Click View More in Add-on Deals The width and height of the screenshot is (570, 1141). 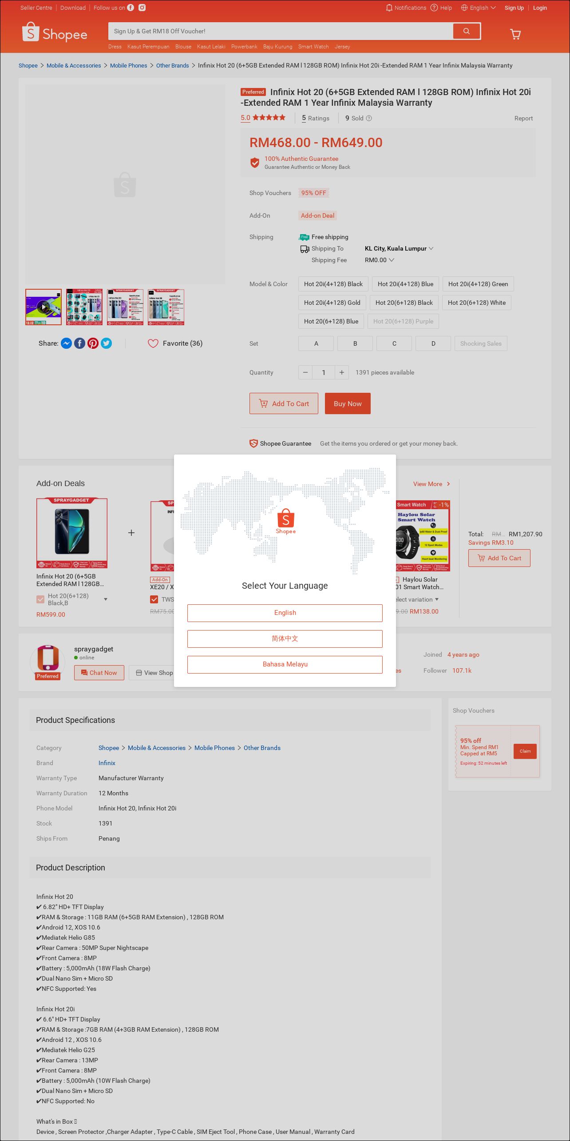431,484
